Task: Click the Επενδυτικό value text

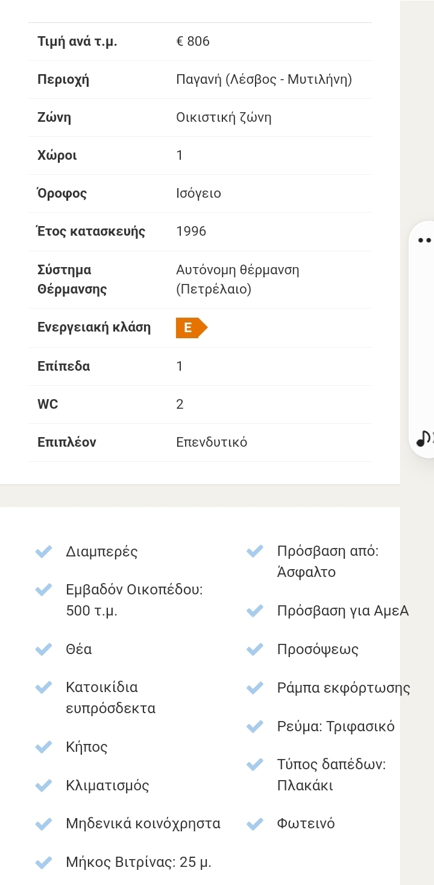Action: point(212,442)
